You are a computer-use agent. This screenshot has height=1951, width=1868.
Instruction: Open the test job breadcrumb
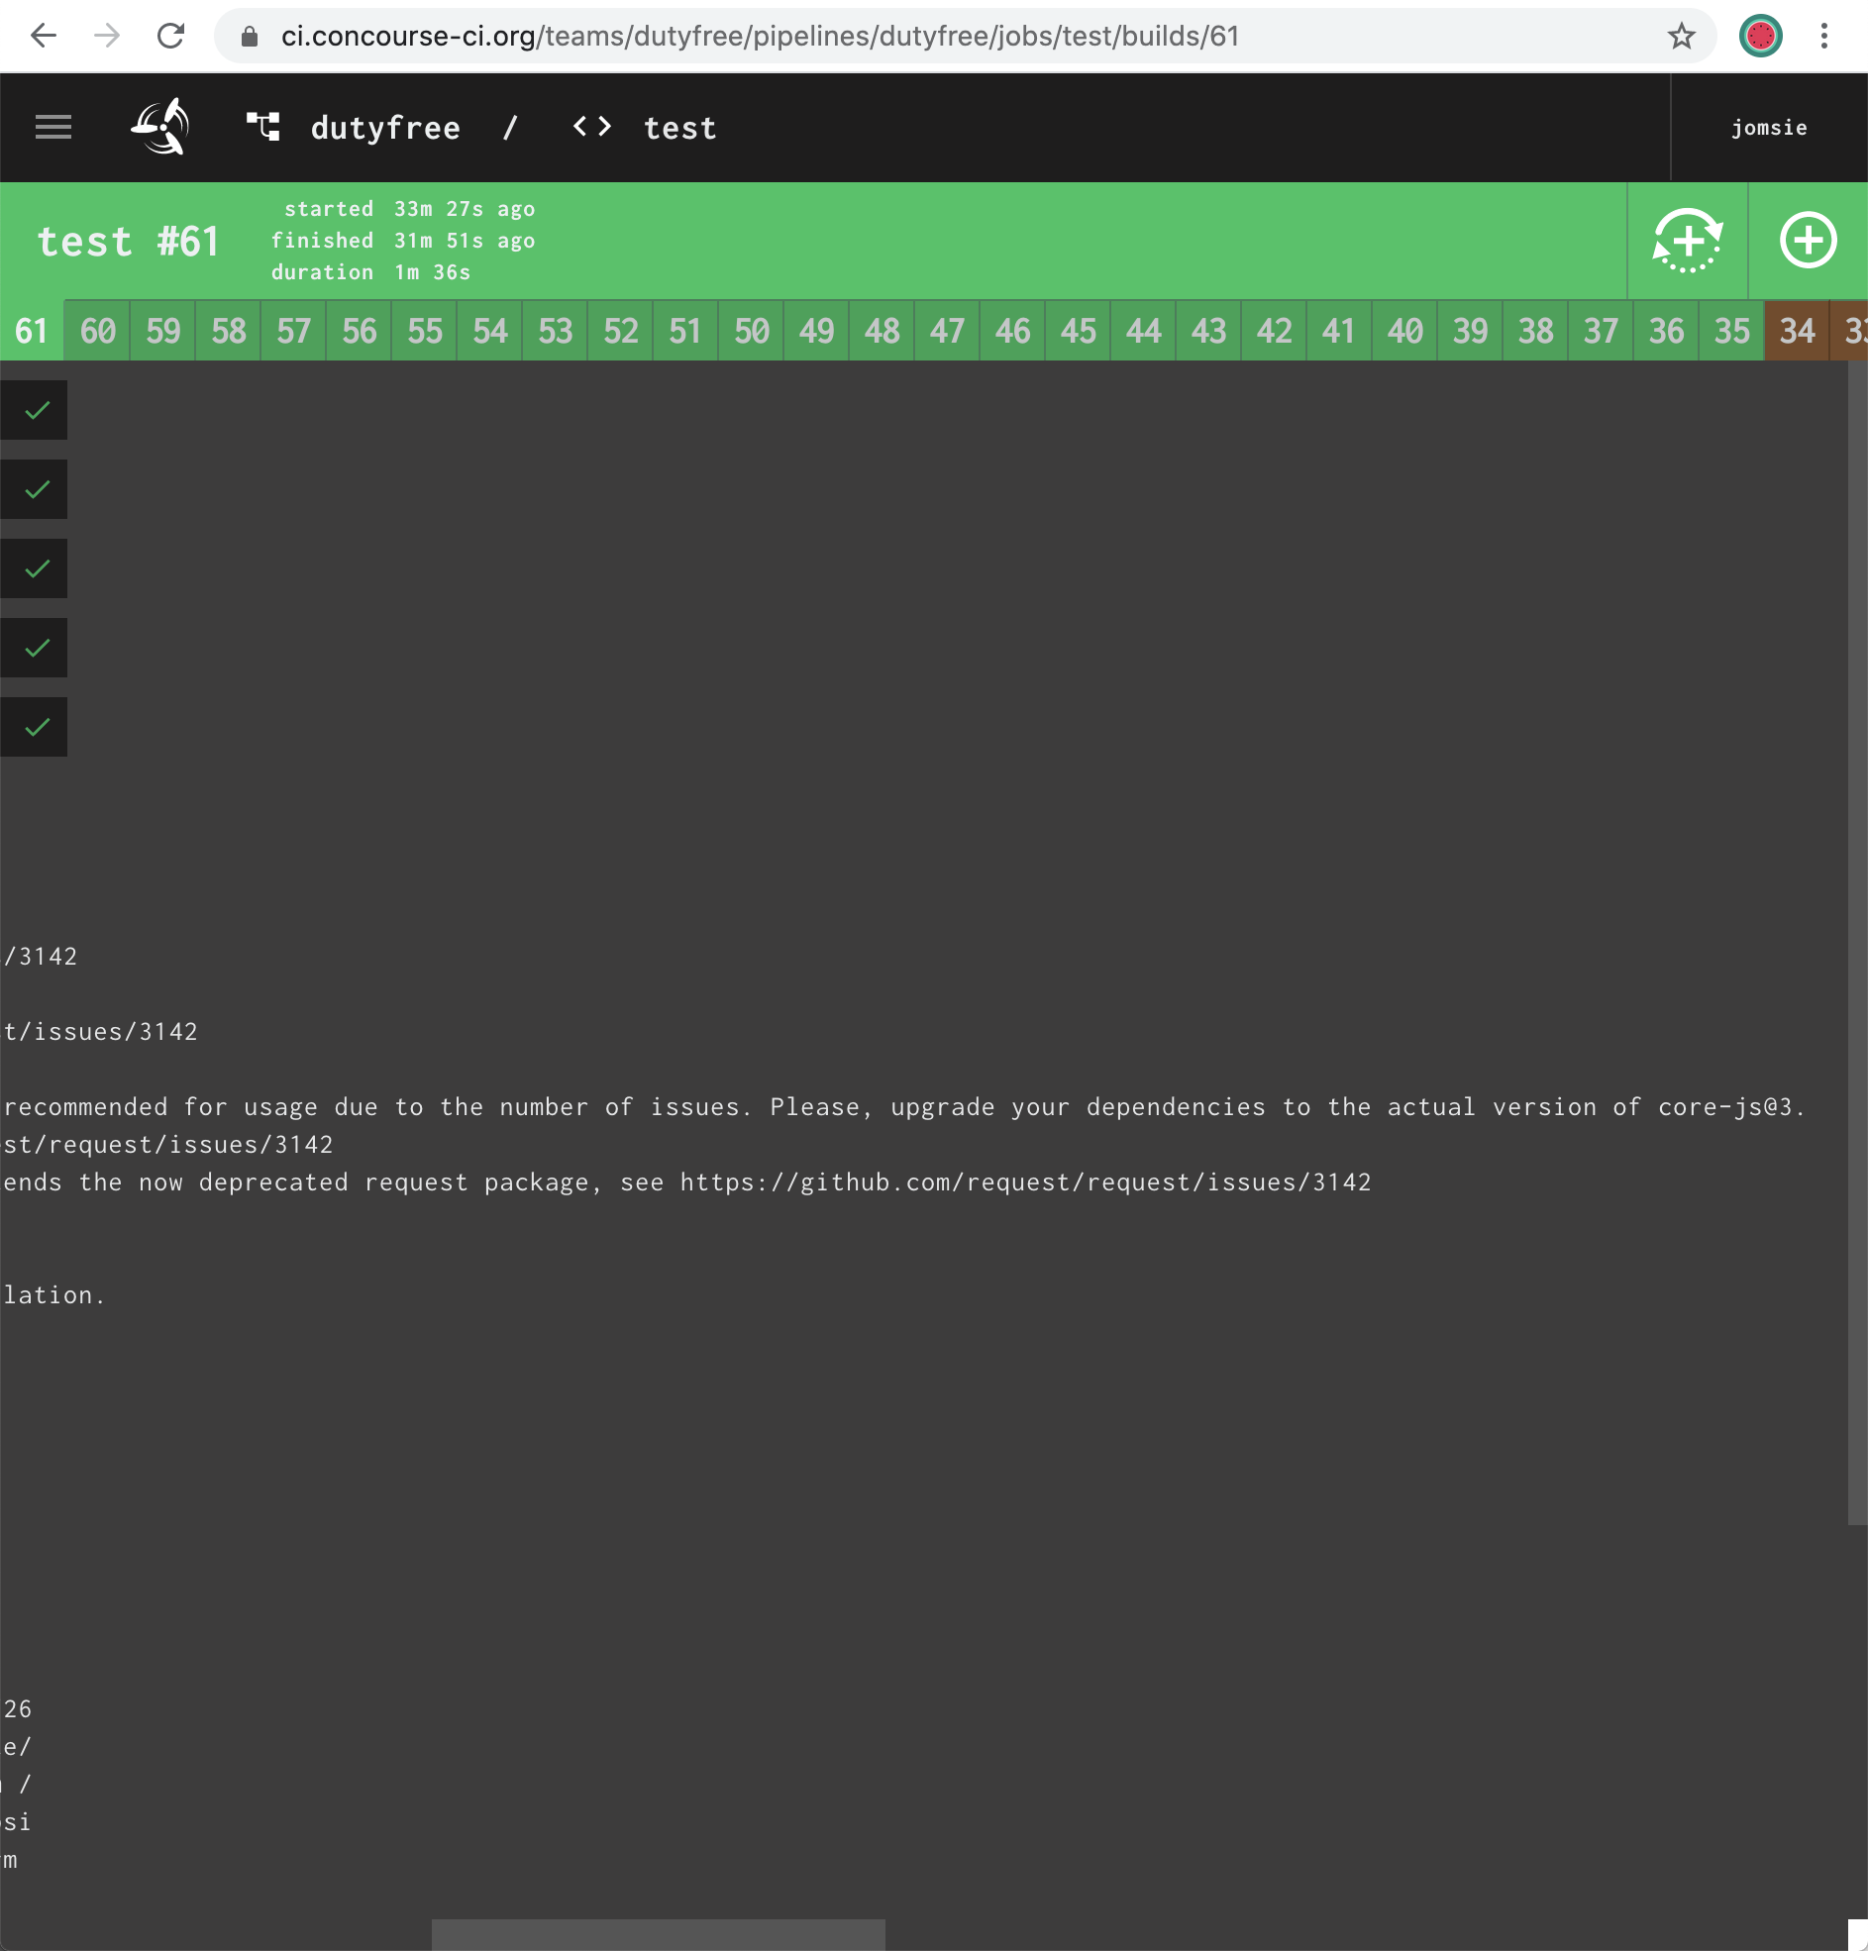(680, 128)
